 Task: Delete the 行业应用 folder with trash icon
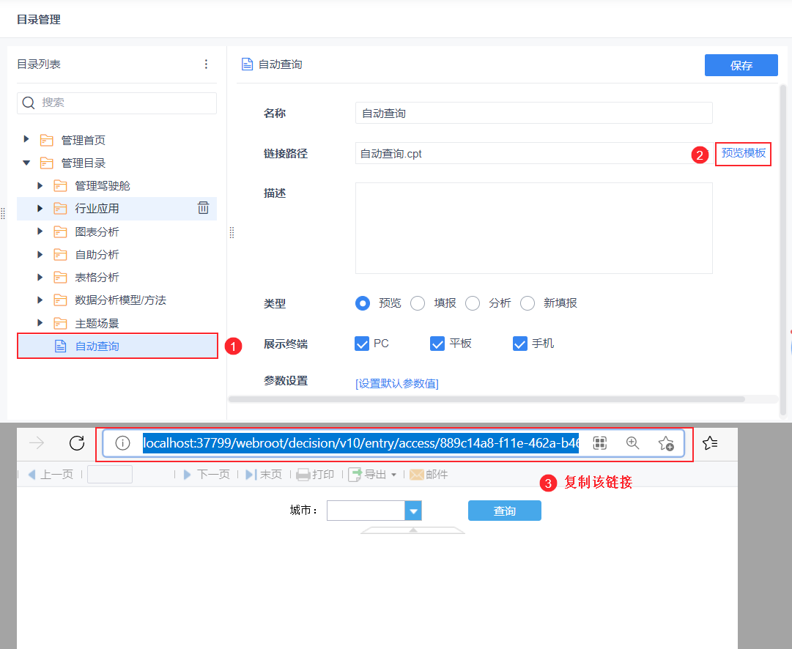click(203, 207)
